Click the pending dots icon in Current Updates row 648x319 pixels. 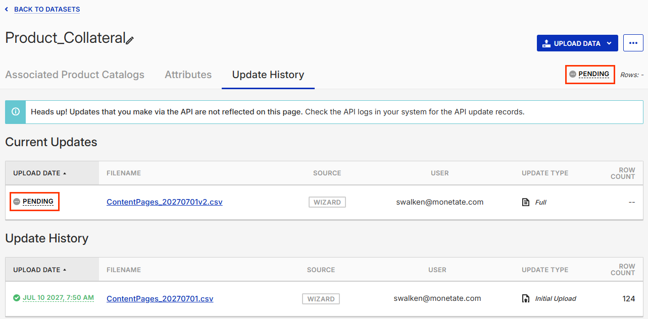[x=17, y=202]
